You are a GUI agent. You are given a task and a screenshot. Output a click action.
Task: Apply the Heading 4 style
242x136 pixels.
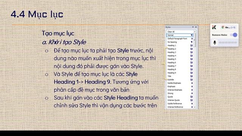[x=180, y=56]
